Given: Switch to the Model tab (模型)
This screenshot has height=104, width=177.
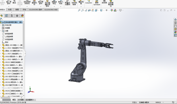Looking at the screenshot, I should (14, 100).
